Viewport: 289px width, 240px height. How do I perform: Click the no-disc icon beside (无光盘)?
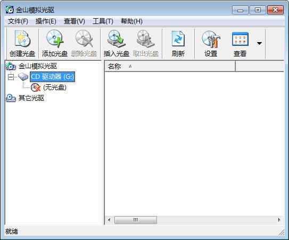tap(36, 87)
